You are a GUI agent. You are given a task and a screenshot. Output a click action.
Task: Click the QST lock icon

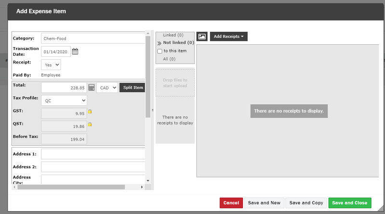pyautogui.click(x=90, y=124)
